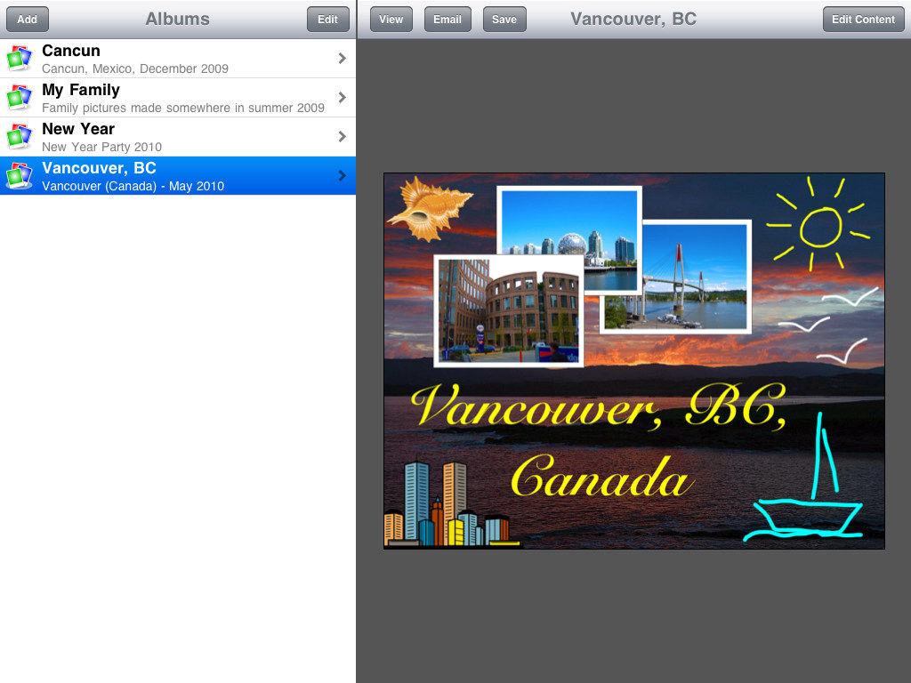Image resolution: width=911 pixels, height=683 pixels.
Task: Open My Family album via its chevron
Action: click(x=343, y=97)
